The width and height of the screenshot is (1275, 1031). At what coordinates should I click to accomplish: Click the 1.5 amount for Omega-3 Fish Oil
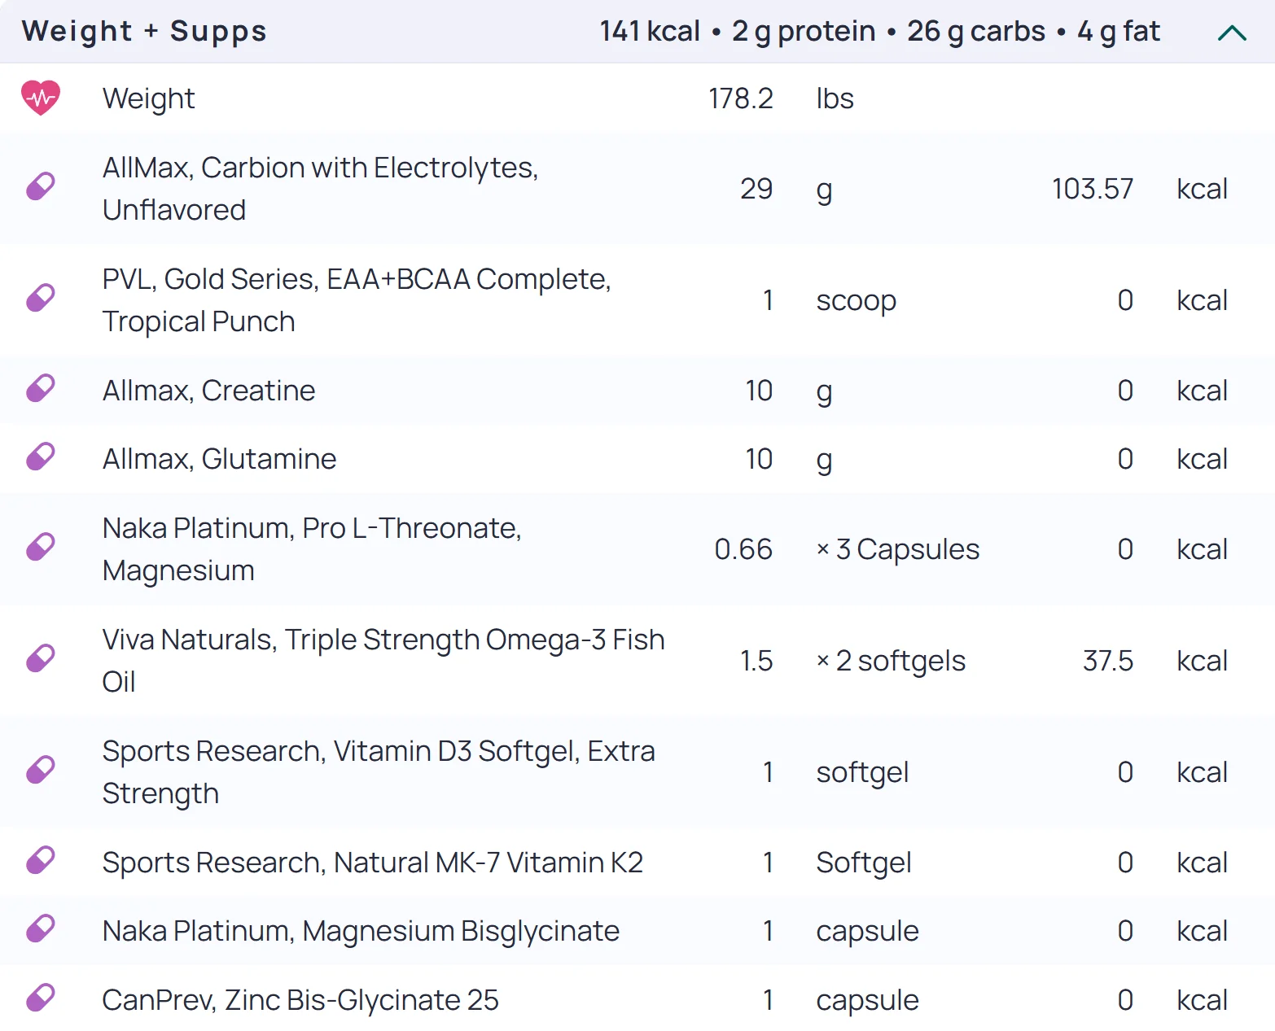(756, 661)
